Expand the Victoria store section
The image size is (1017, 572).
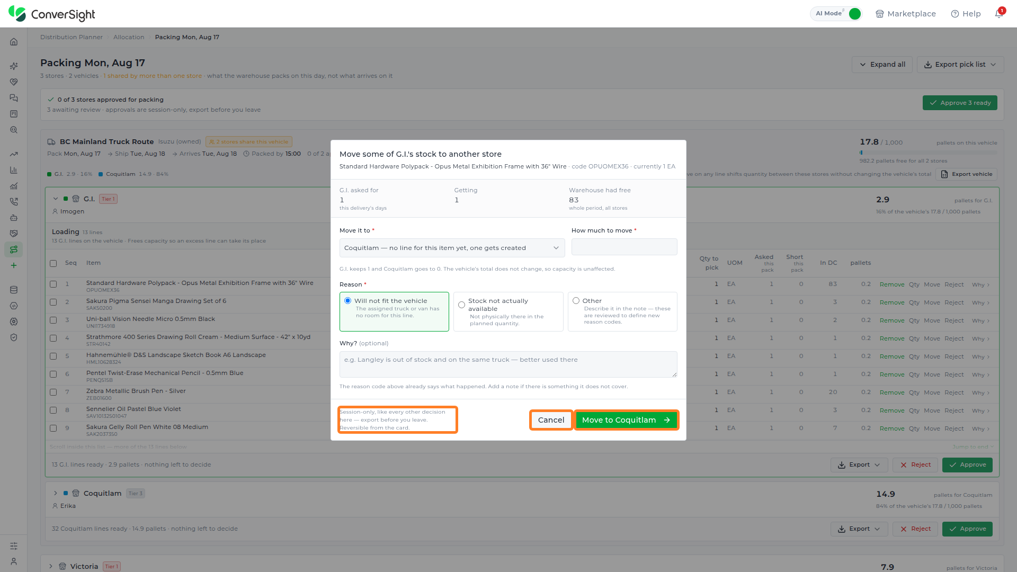coord(51,566)
